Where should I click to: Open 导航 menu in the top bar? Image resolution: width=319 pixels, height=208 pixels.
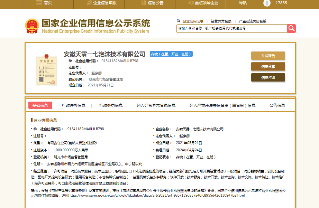(243, 3)
